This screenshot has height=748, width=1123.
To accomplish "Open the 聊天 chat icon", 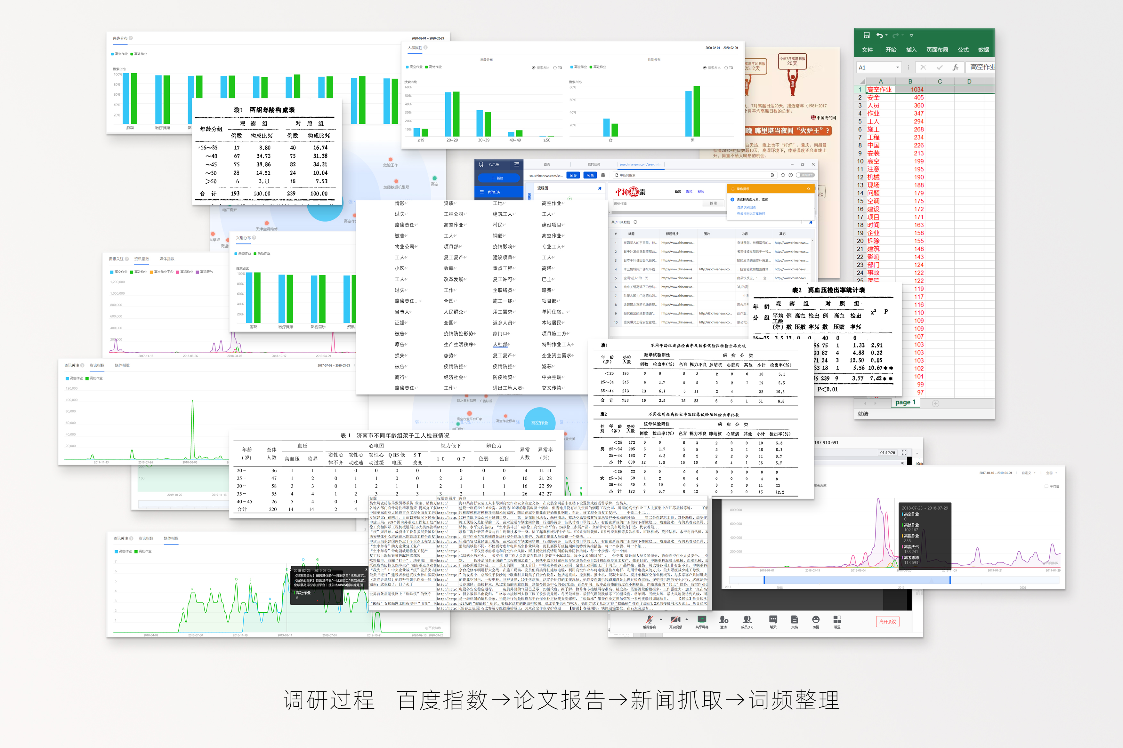I will click(x=773, y=620).
